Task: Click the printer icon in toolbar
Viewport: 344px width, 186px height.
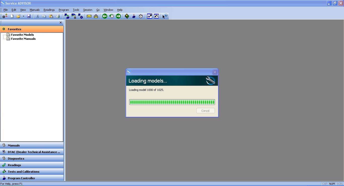Action: tap(58, 16)
